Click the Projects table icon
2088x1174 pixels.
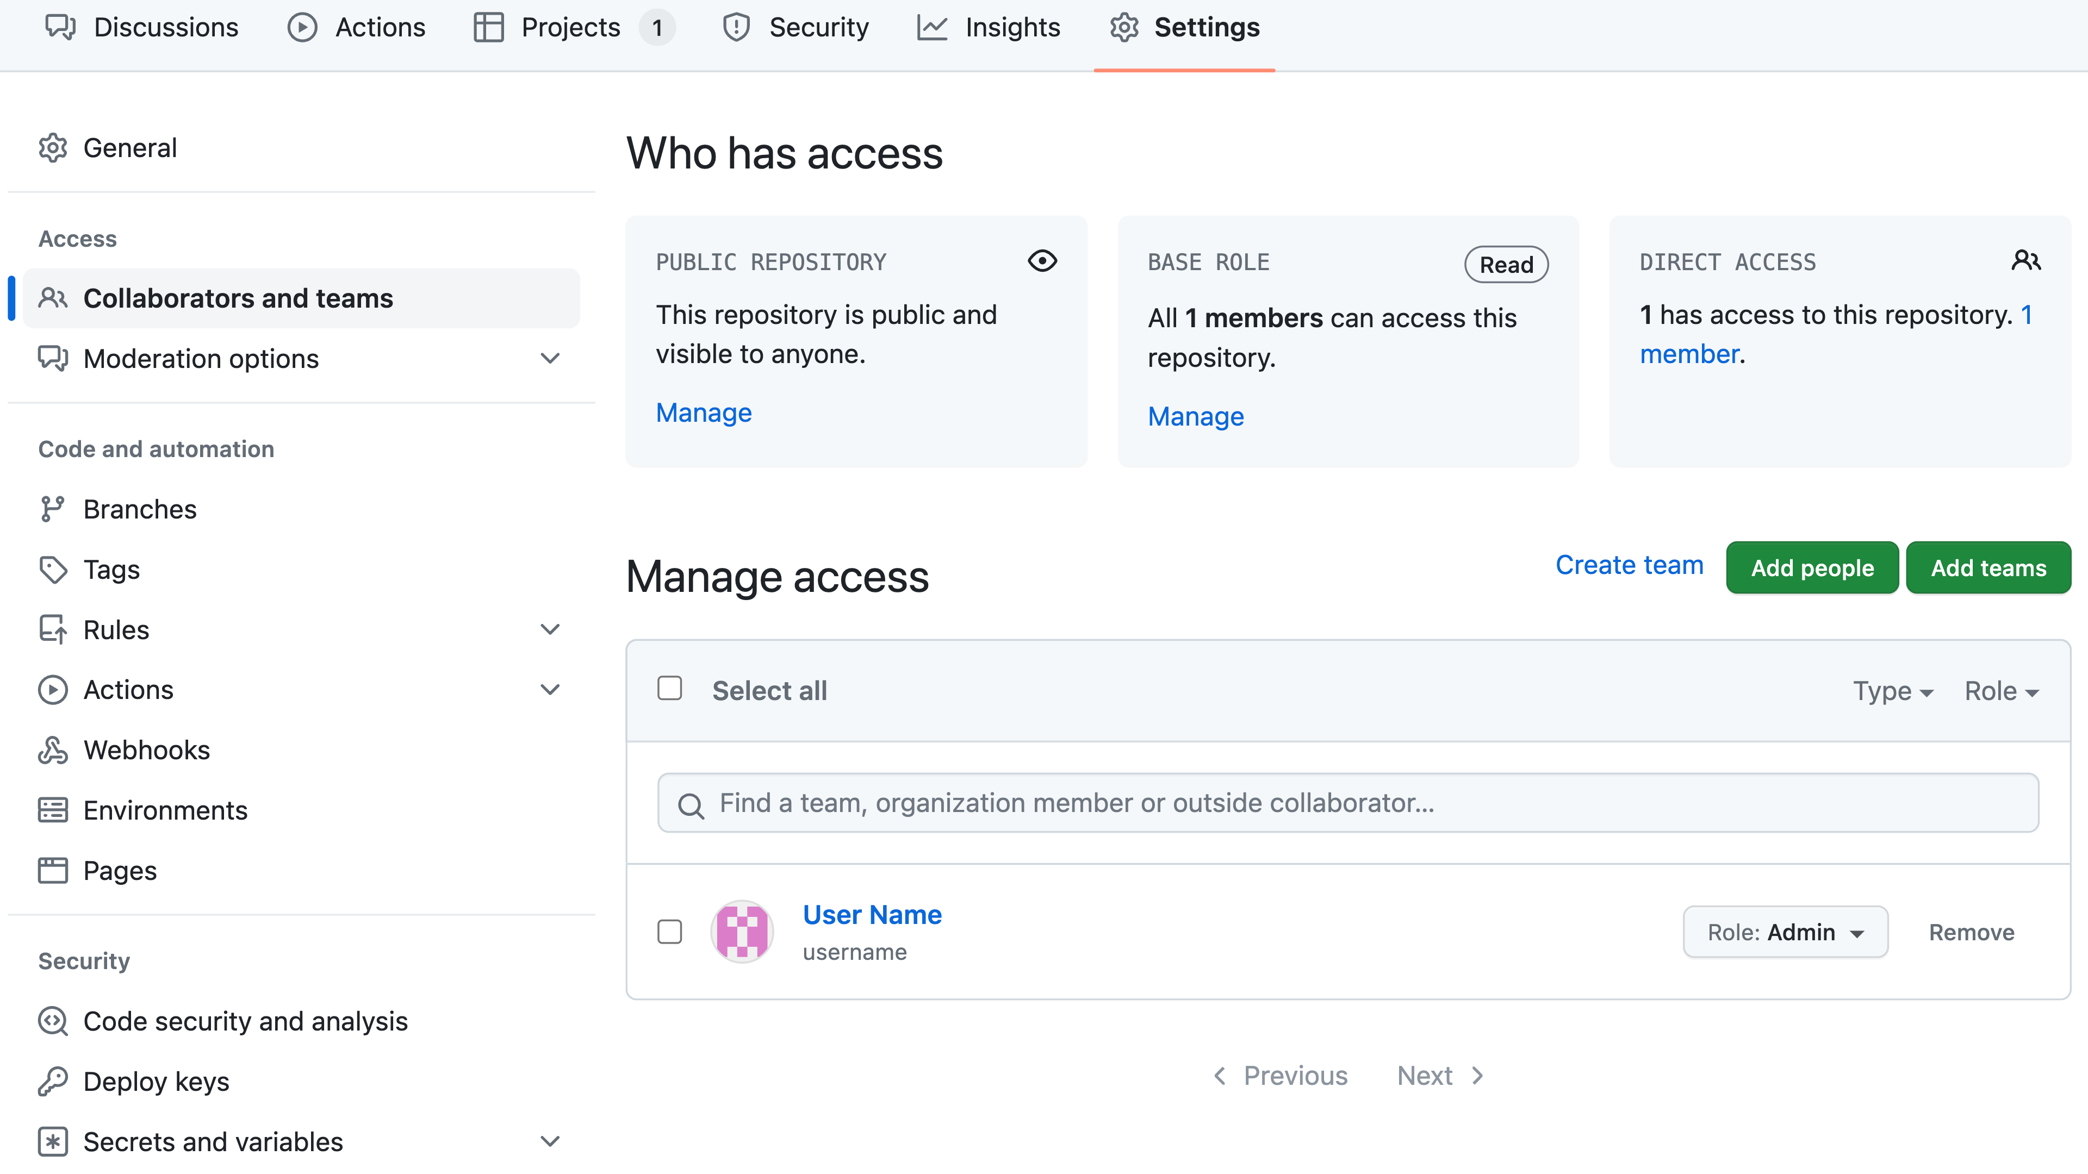(x=488, y=27)
